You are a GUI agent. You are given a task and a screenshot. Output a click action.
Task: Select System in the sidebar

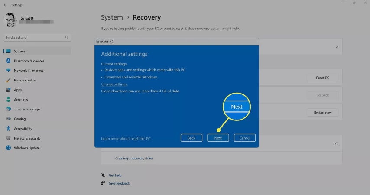coord(37,51)
